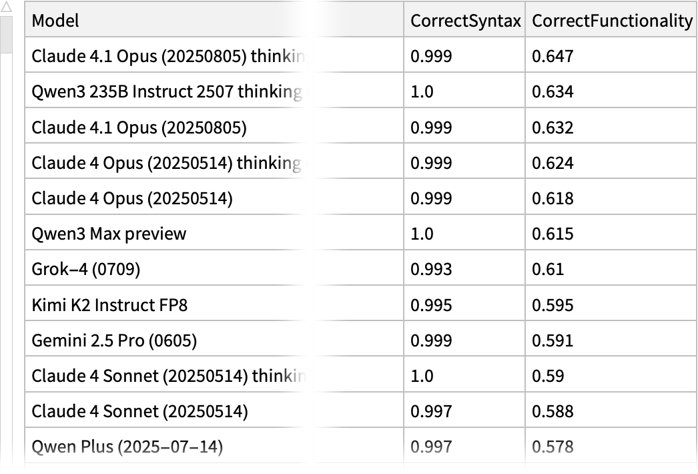Viewport: 698px width, 474px height.
Task: Select the CorrectSyntax column header
Action: click(x=465, y=21)
